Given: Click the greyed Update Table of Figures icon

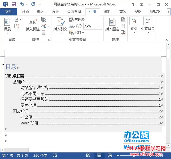Looking at the screenshot, I should pos(123,26).
